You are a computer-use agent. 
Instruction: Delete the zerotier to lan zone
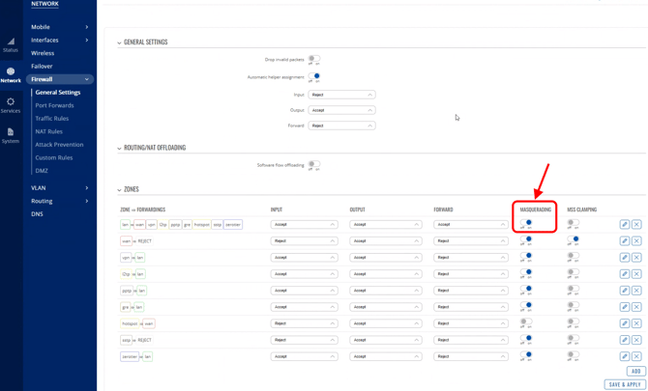pyautogui.click(x=636, y=356)
